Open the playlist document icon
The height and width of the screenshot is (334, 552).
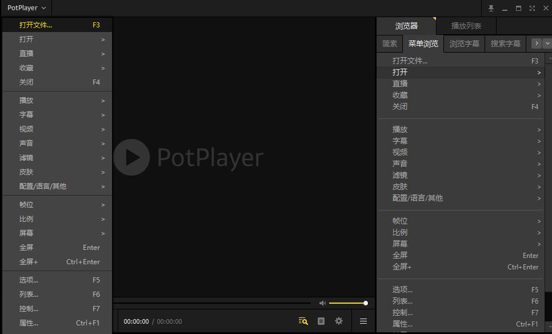point(321,321)
